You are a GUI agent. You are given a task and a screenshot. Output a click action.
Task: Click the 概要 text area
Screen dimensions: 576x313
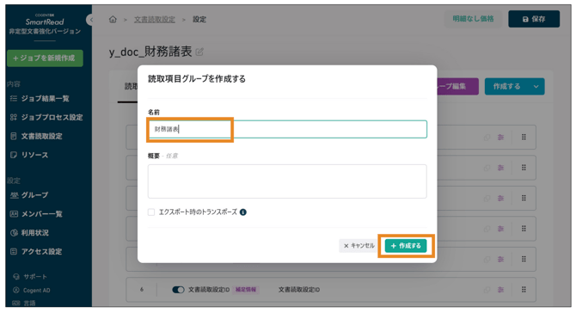[287, 181]
